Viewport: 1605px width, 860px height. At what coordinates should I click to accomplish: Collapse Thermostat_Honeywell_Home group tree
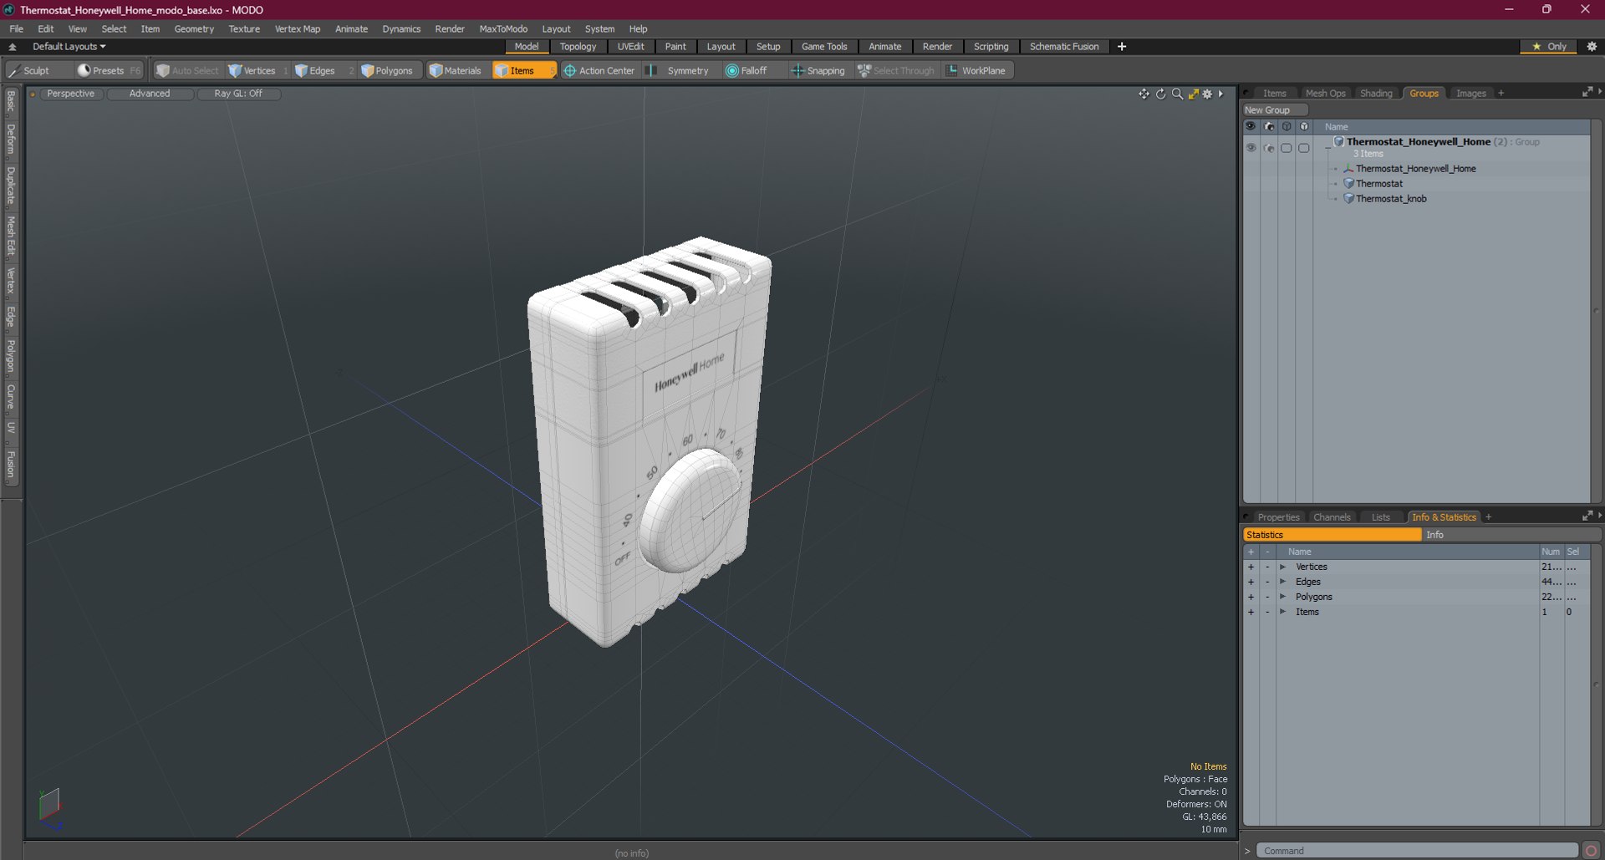pyautogui.click(x=1327, y=148)
